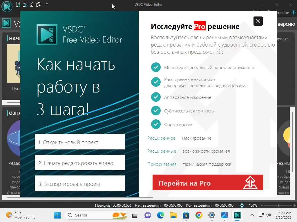The image size is (297, 222).
Task: Open Microsoft Store from the taskbar
Action: [186, 215]
